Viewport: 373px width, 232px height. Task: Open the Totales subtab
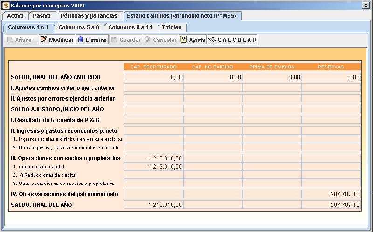[172, 27]
